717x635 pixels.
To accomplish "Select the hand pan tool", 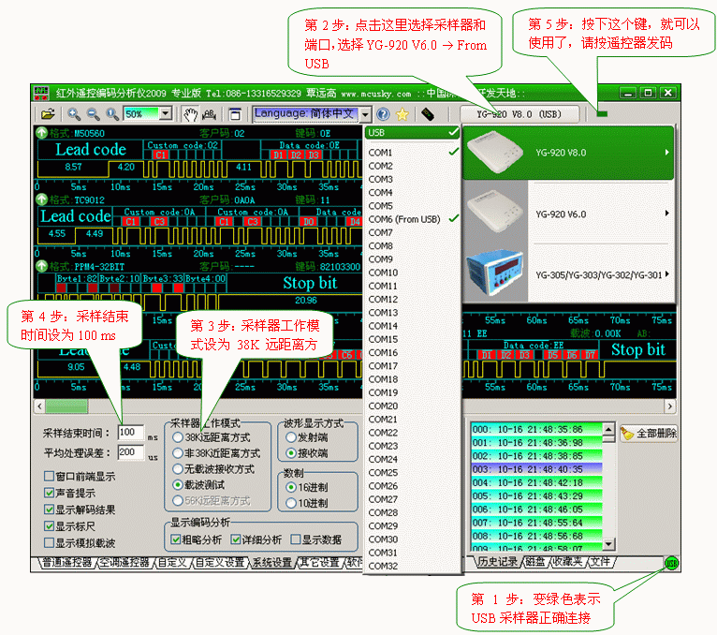I will pyautogui.click(x=189, y=113).
